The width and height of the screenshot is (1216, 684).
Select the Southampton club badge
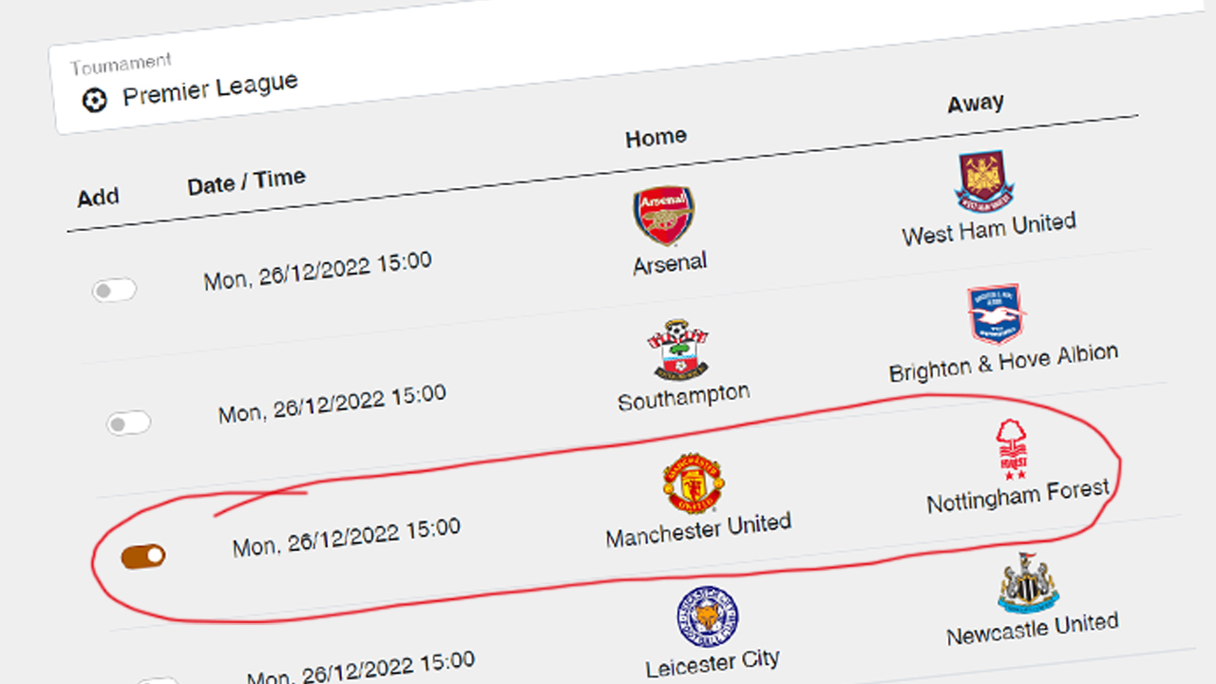point(678,350)
